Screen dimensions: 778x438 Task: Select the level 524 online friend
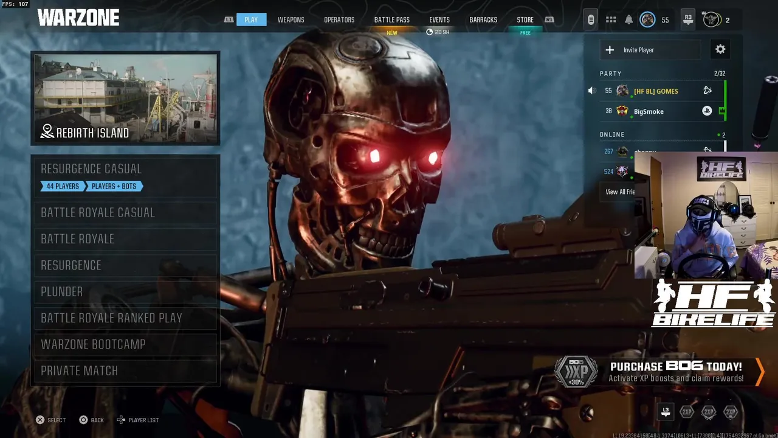pyautogui.click(x=617, y=172)
